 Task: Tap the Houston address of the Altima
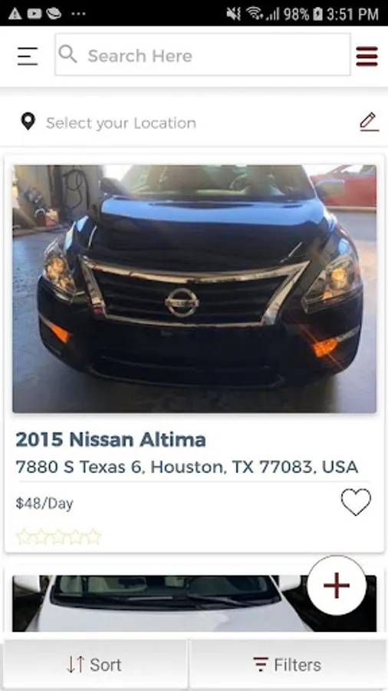[x=187, y=467]
